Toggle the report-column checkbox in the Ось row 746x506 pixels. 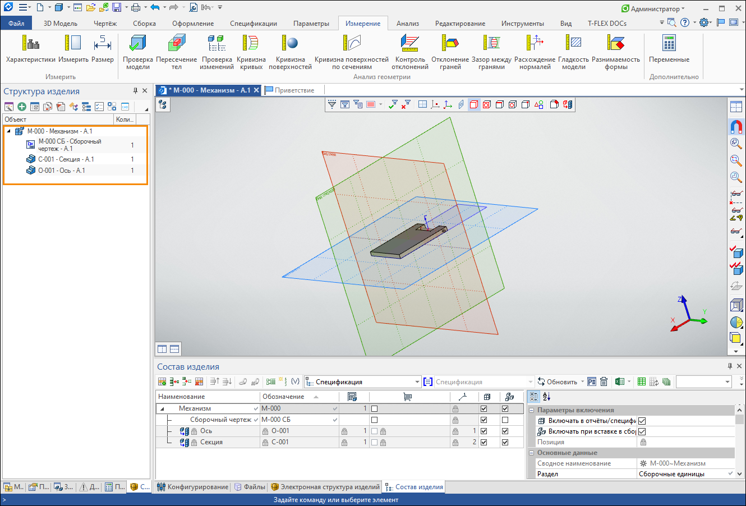pos(483,431)
